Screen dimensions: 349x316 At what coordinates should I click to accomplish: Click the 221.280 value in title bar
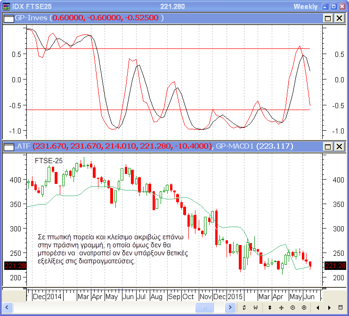point(172,7)
